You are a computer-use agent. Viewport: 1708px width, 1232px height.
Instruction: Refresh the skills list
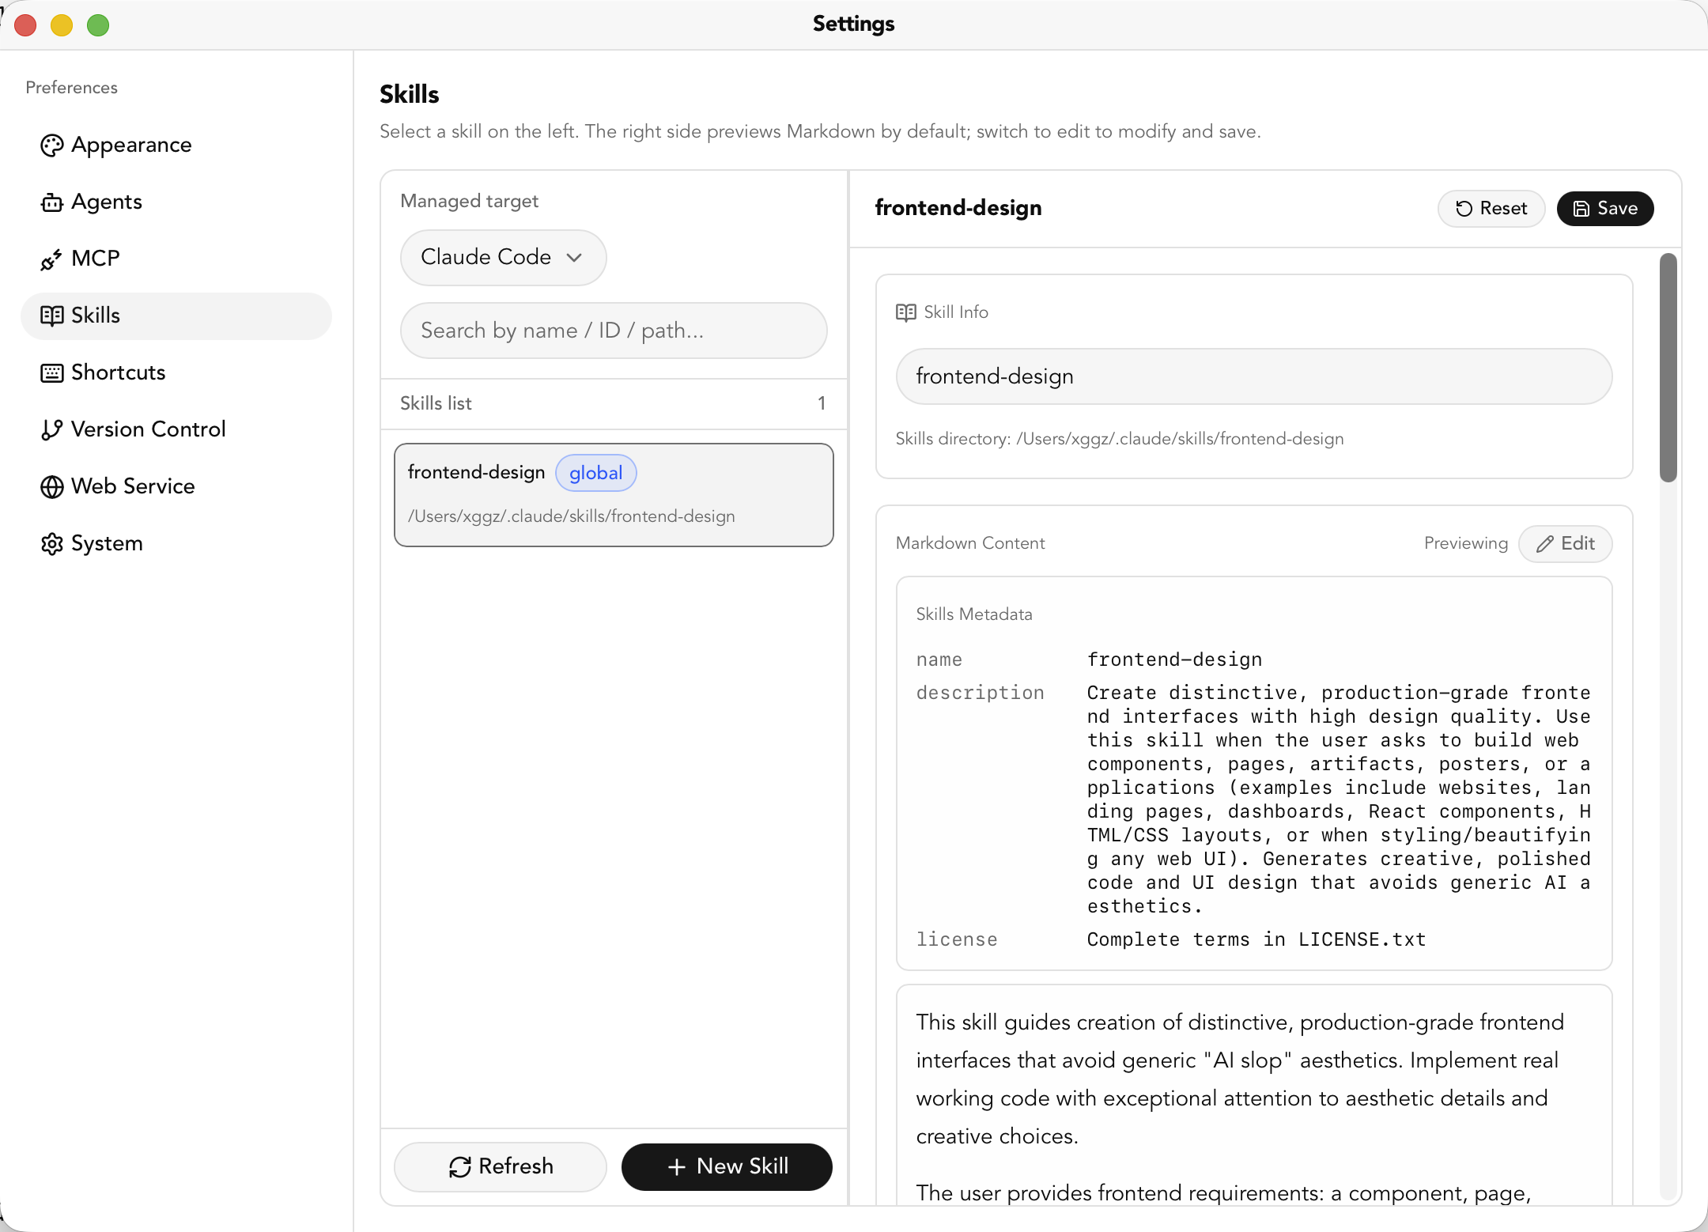[500, 1166]
